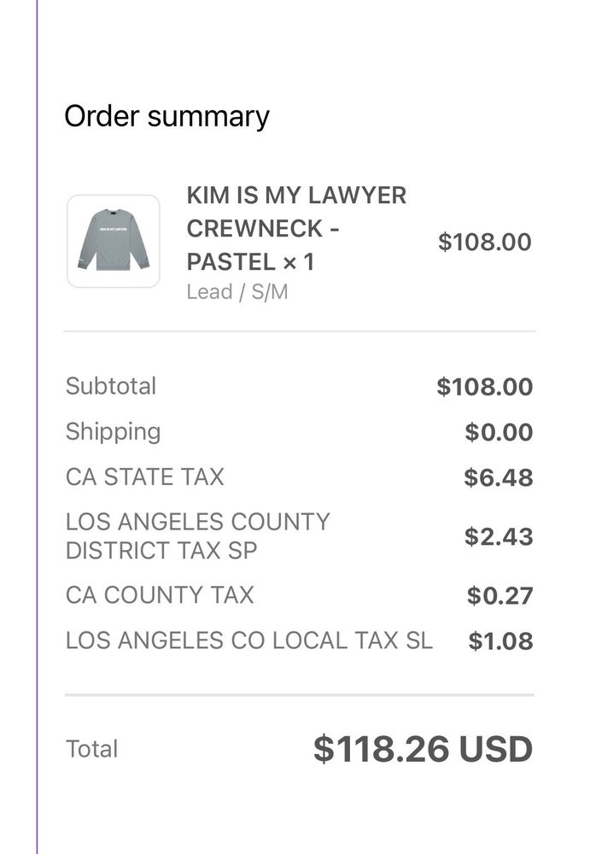Click the CA STATE TAX label
The width and height of the screenshot is (590, 854).
144,477
